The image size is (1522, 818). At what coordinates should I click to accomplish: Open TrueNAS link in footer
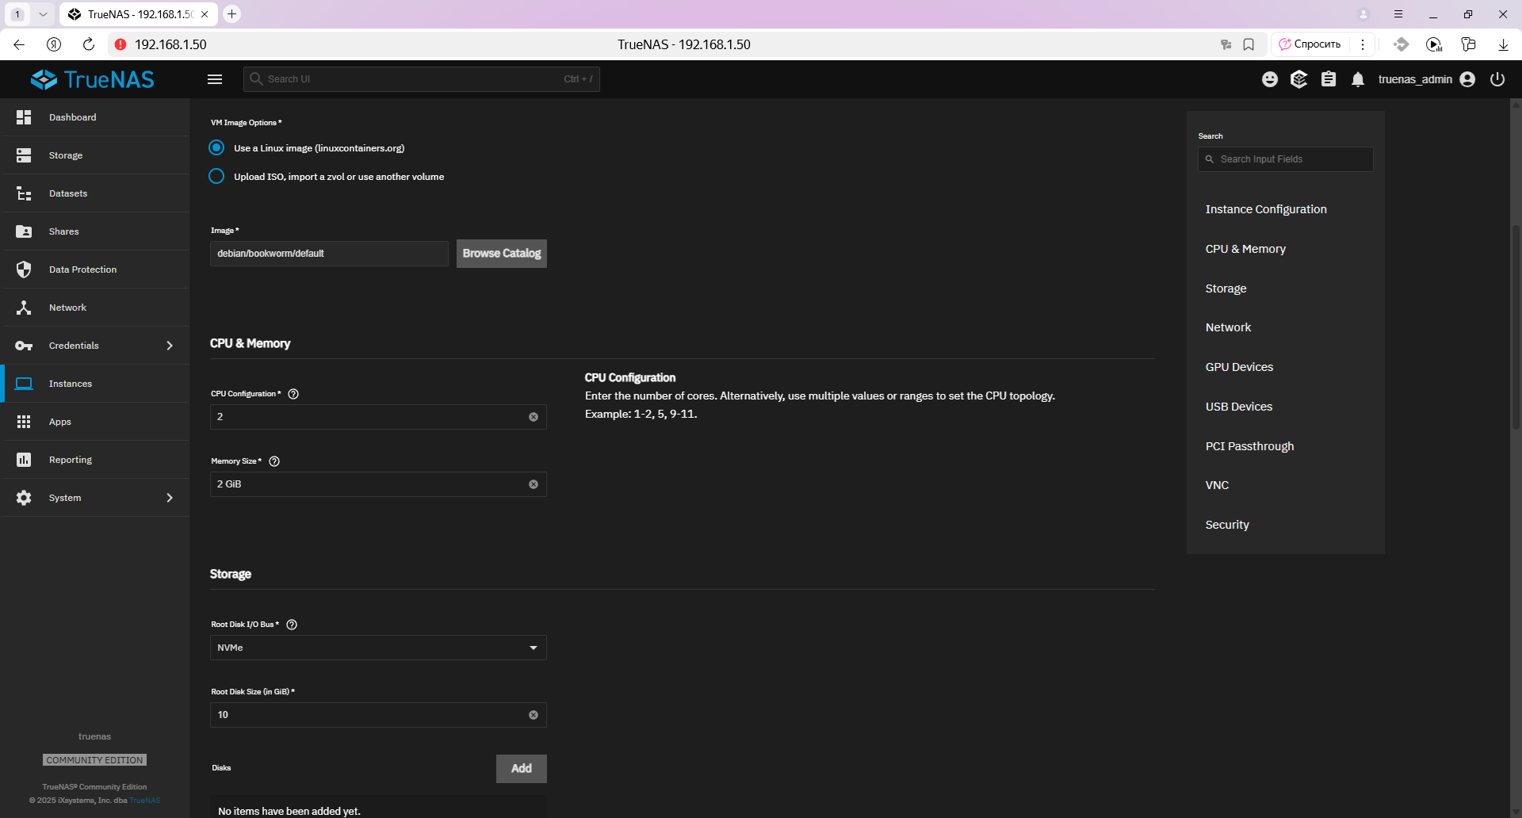click(x=145, y=801)
